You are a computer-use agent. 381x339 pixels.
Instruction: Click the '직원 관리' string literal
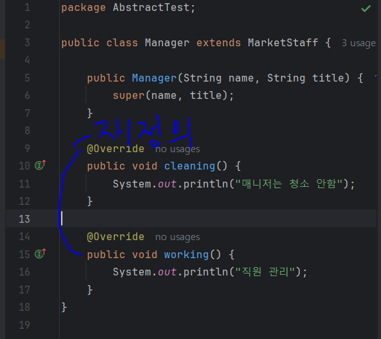(x=265, y=272)
